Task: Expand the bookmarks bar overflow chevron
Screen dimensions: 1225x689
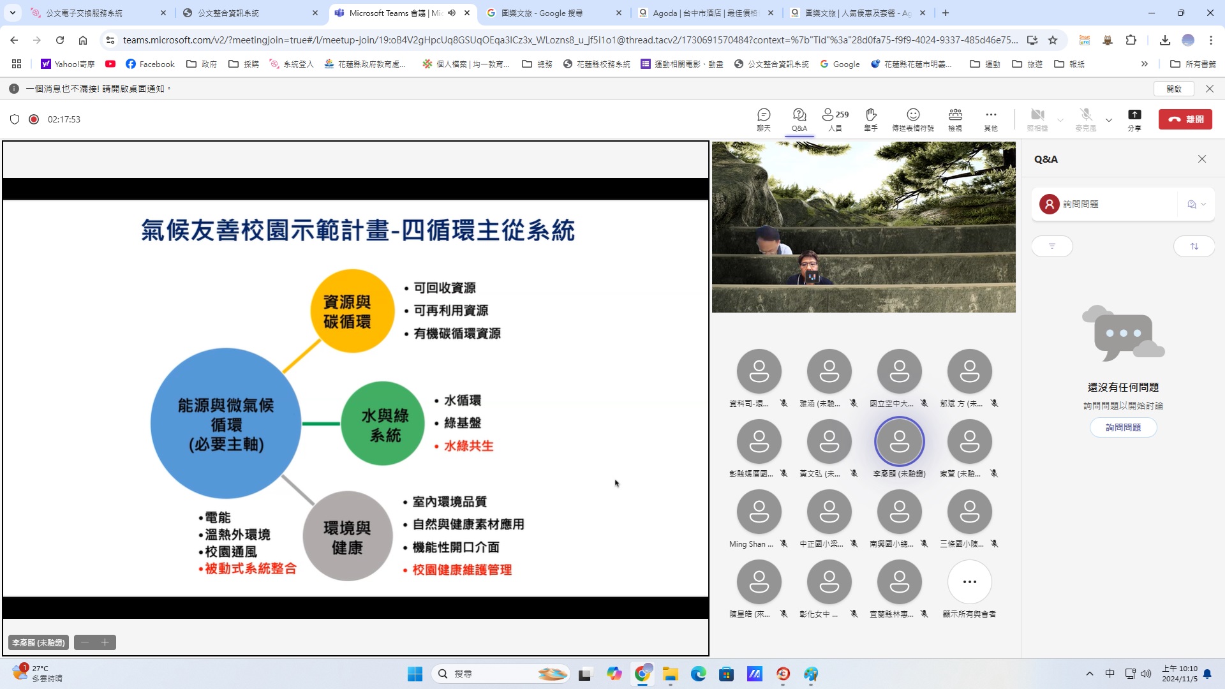Action: coord(1145,64)
